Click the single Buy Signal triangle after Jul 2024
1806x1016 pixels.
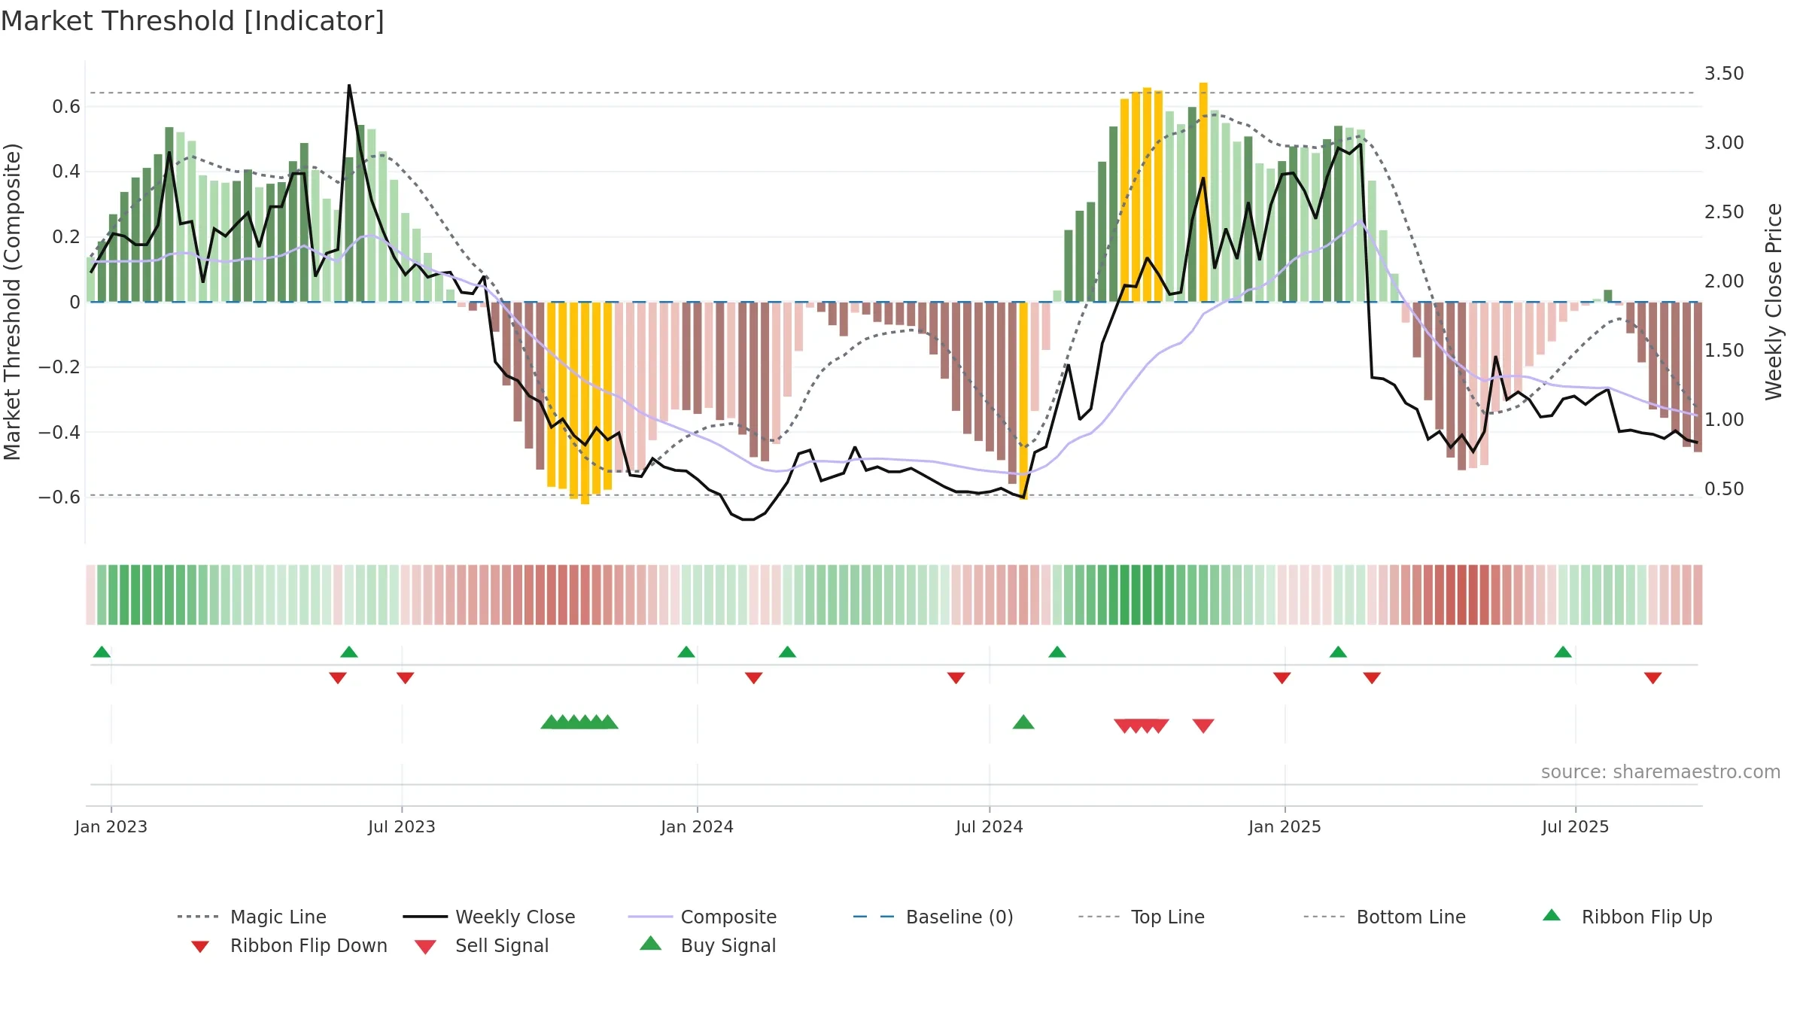click(x=1023, y=722)
